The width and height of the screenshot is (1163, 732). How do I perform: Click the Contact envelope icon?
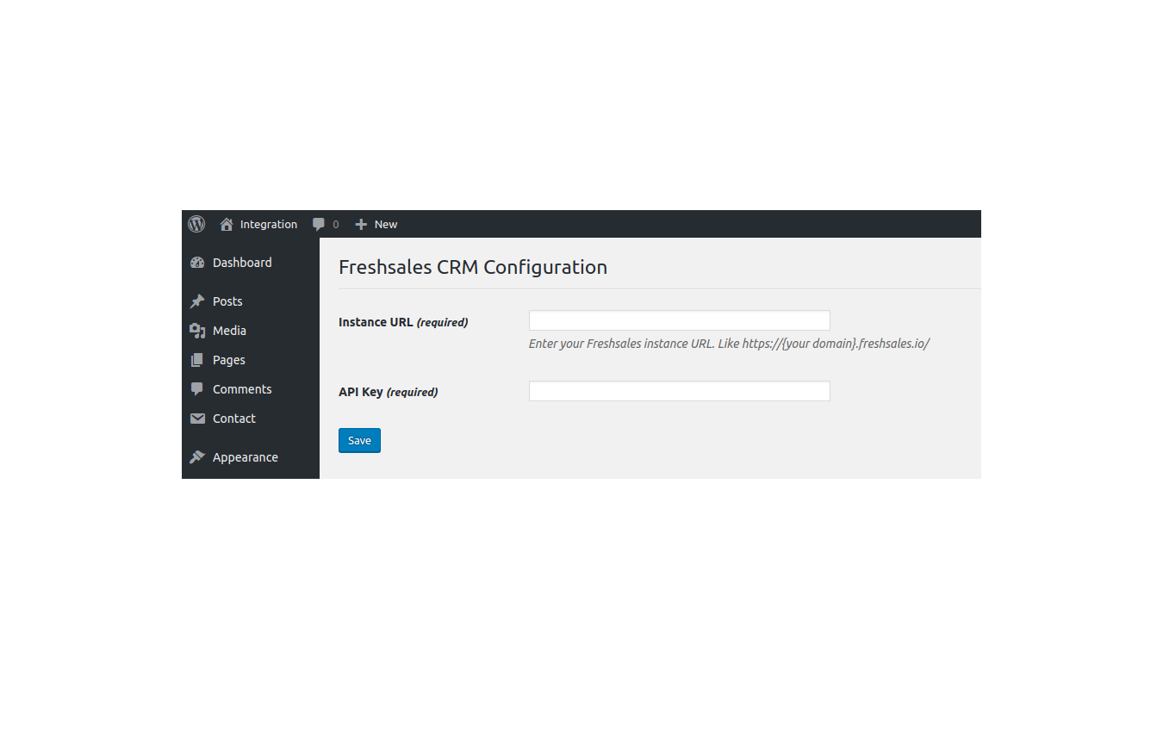point(197,419)
